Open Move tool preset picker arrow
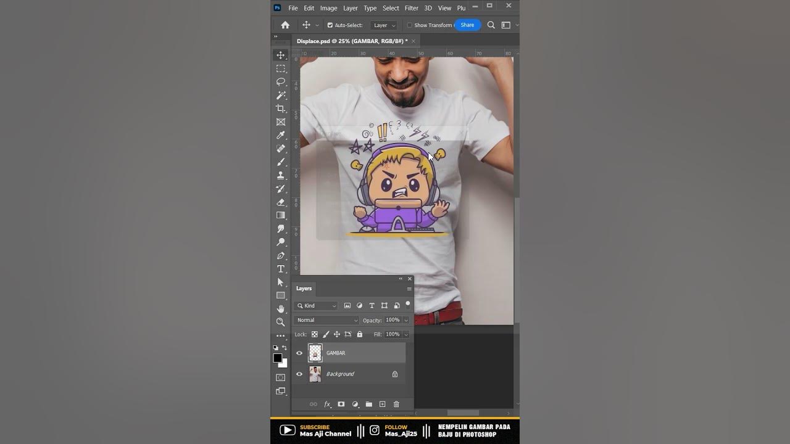 317,25
